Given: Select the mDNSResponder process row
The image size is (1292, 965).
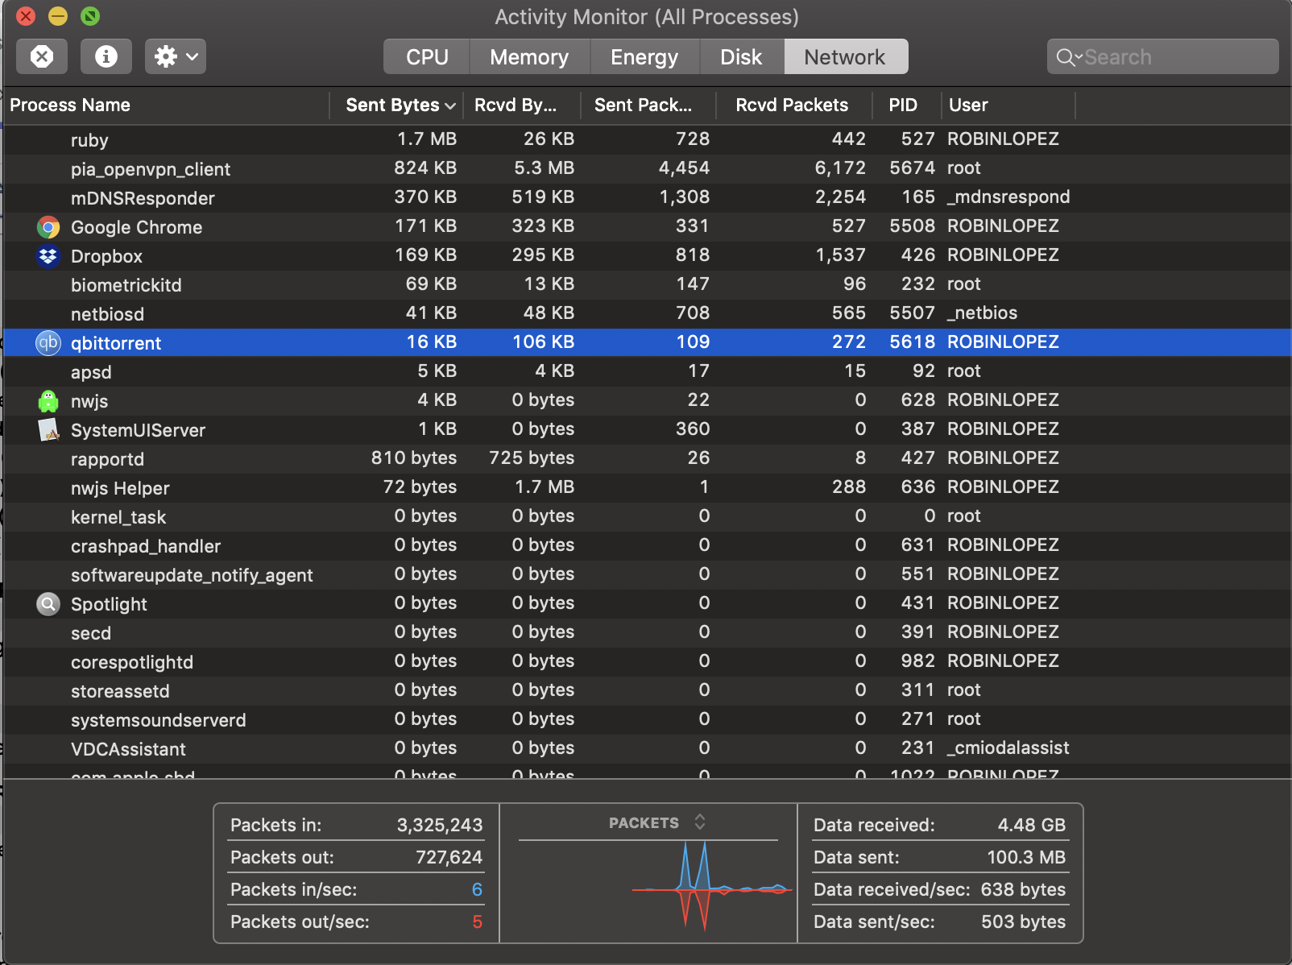Looking at the screenshot, I should click(647, 197).
